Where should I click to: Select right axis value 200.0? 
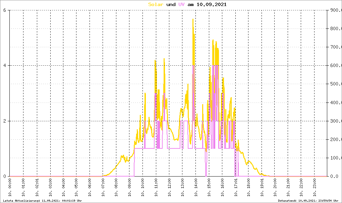(x=336, y=139)
